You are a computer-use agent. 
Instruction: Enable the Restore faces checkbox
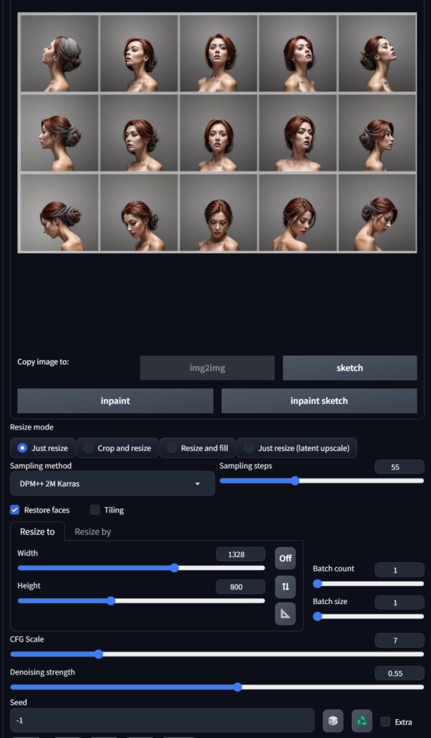tap(15, 510)
